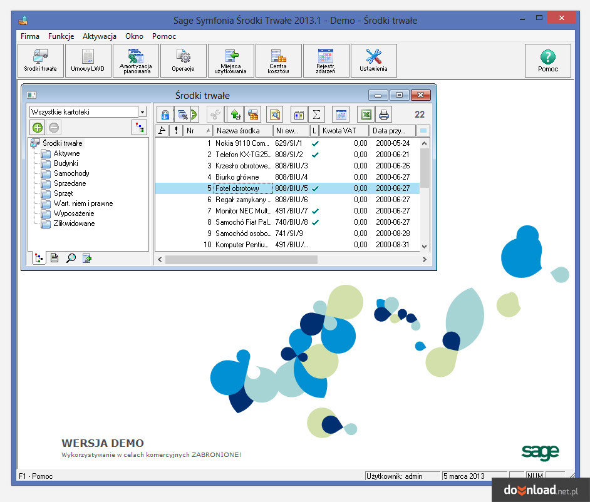Open the Środki trwałe toolbar module
Viewport: 590px width, 502px height.
(41, 61)
